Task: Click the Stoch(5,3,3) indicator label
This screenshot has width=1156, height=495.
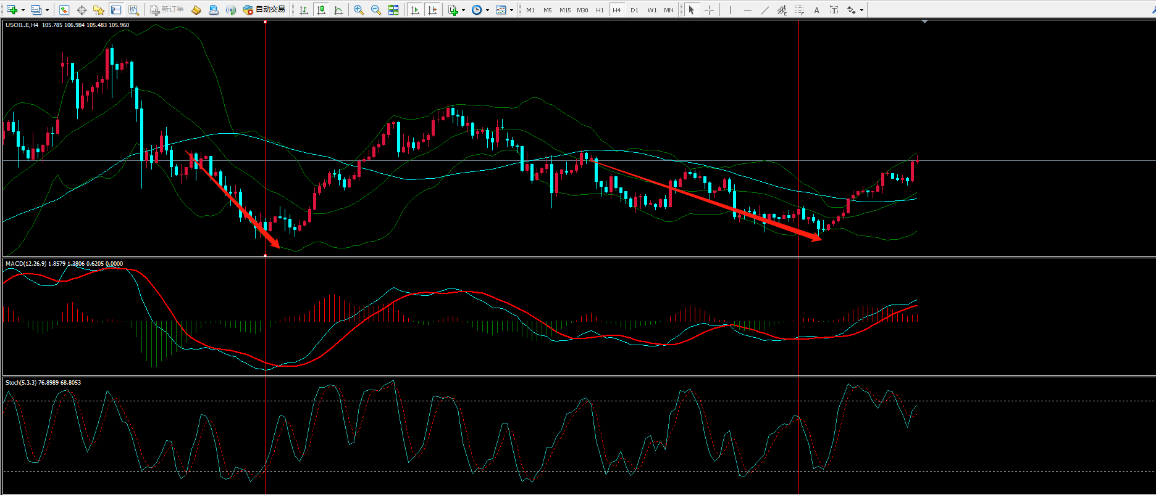Action: click(43, 383)
